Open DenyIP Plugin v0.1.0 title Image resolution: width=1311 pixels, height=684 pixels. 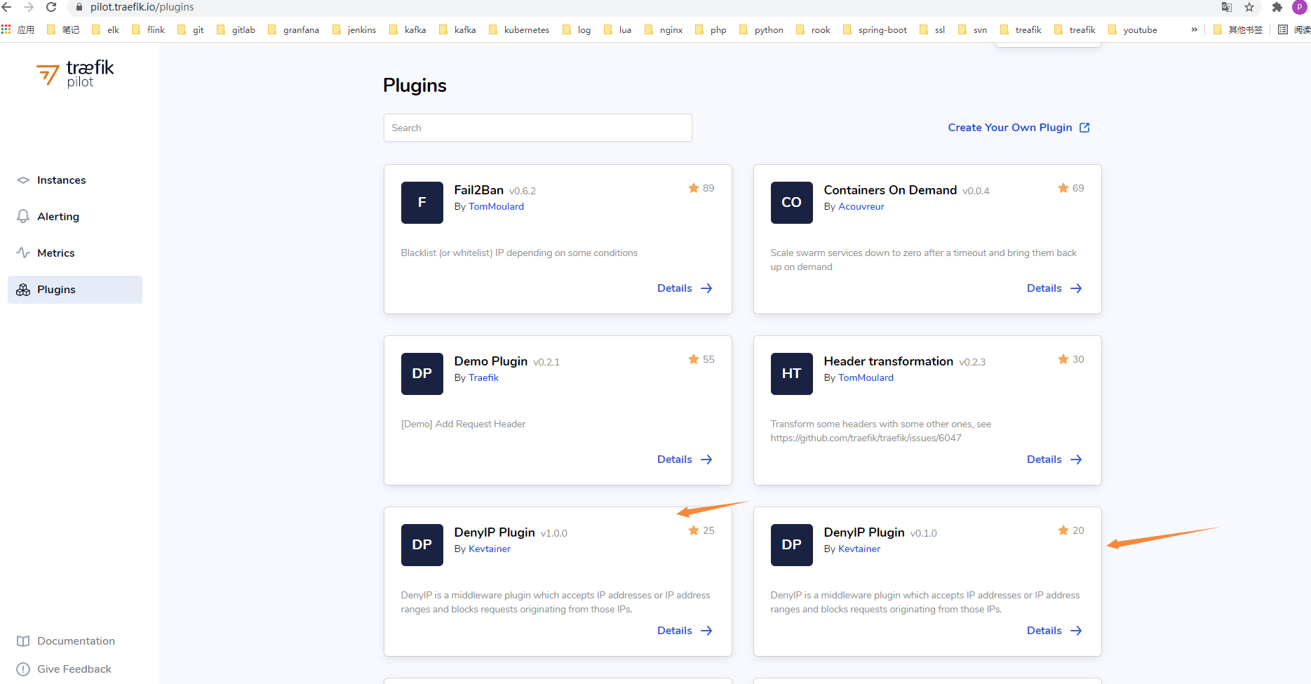[864, 532]
